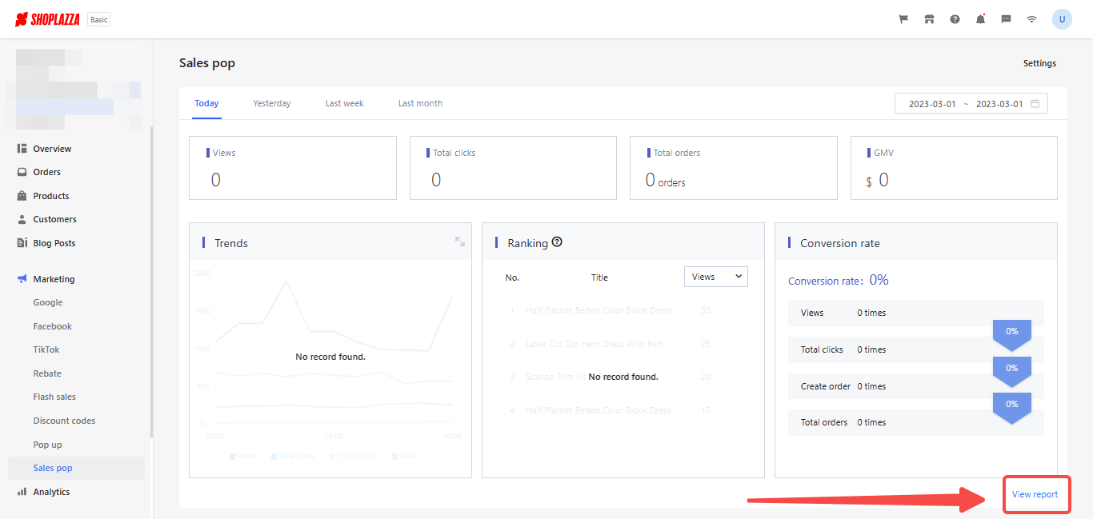Click the Conversion rate 0% value
Screen dimensions: 1093x519
coord(879,280)
